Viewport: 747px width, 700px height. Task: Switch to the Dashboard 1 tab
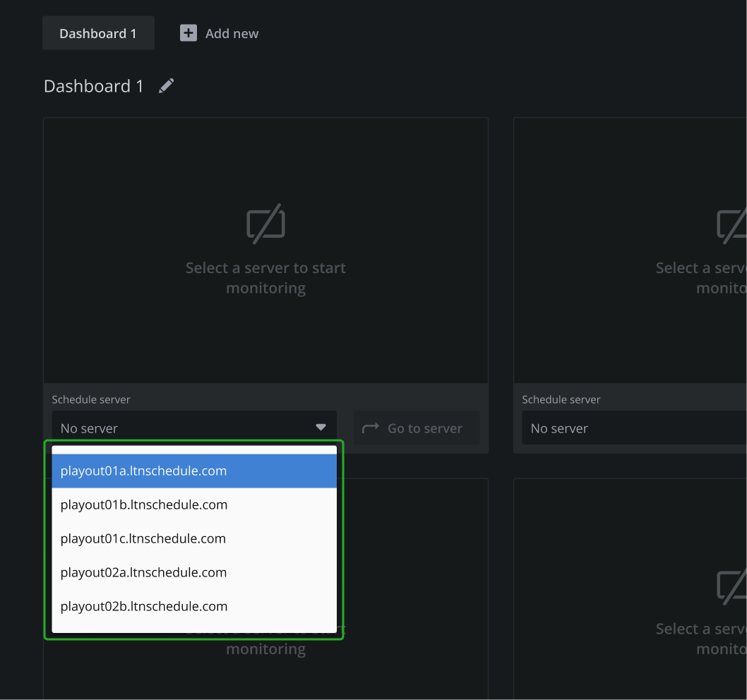(x=98, y=33)
